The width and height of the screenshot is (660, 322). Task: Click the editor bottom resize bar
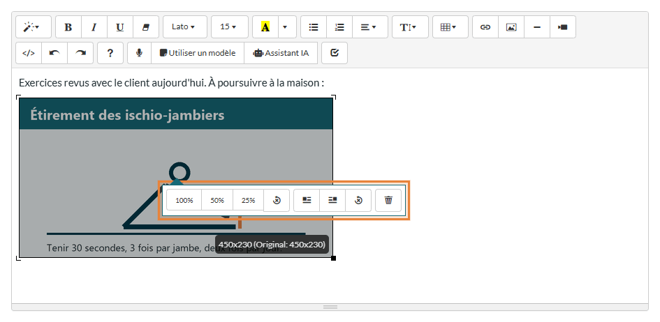pyautogui.click(x=330, y=307)
